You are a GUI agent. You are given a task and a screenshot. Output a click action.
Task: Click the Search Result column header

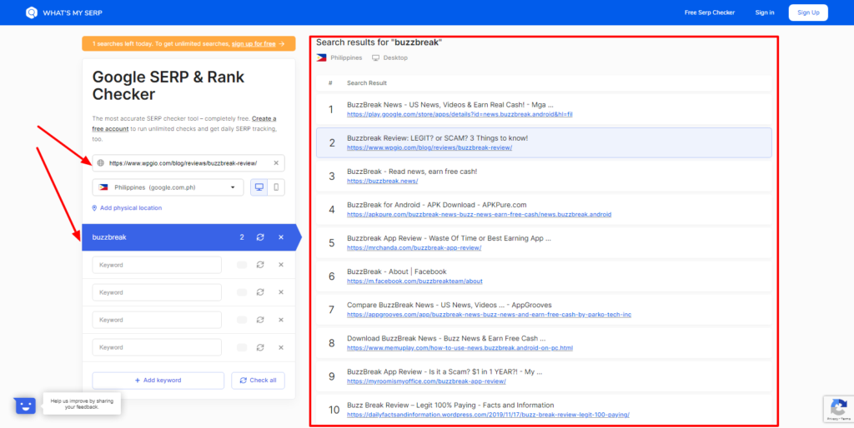click(x=367, y=83)
